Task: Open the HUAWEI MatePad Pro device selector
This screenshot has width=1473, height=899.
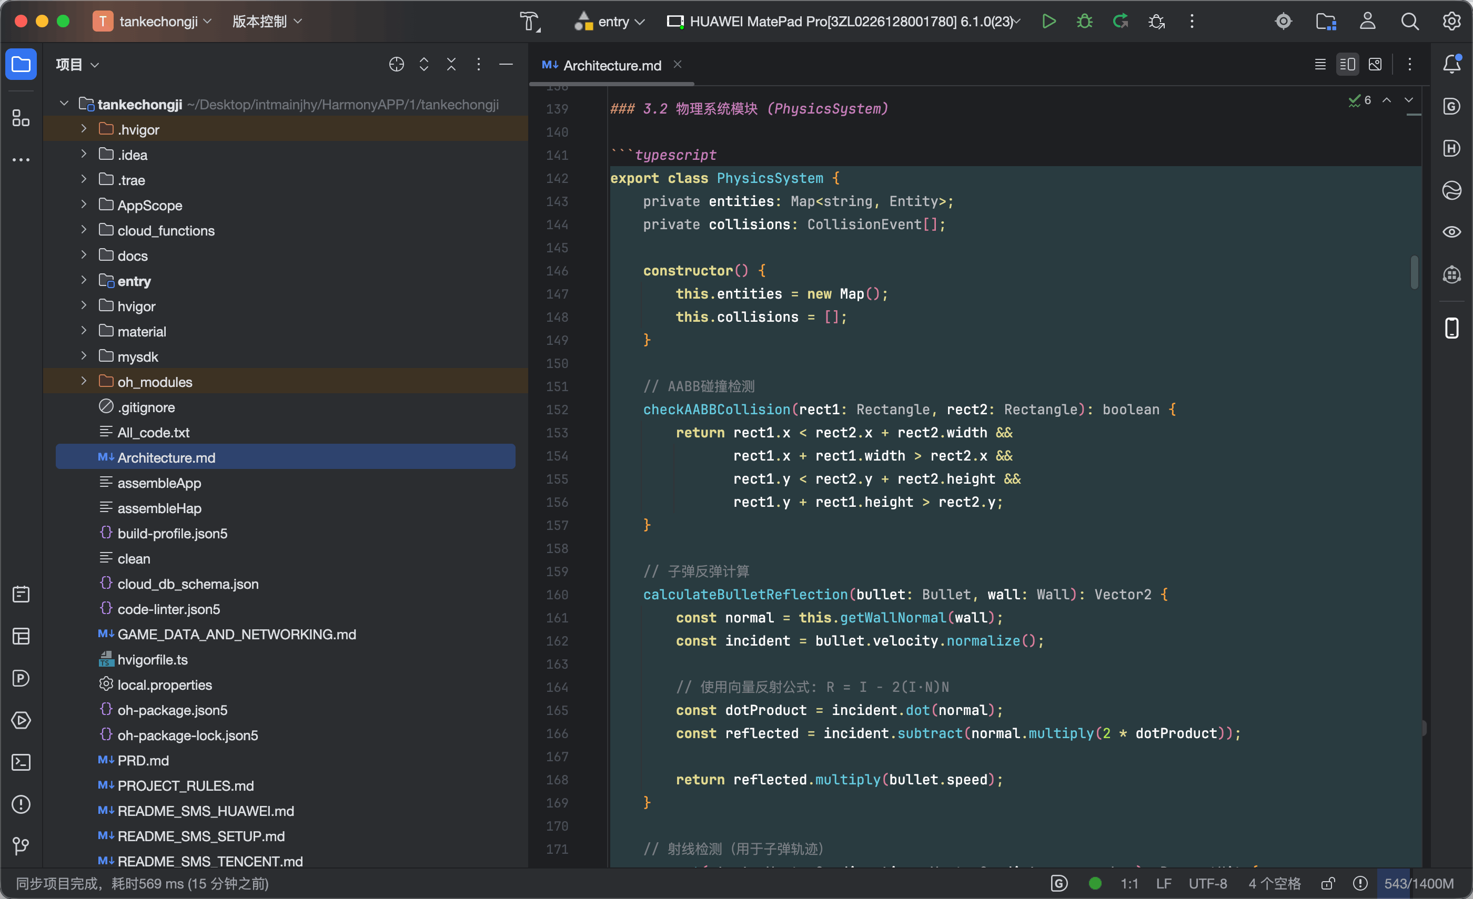Action: 843,22
